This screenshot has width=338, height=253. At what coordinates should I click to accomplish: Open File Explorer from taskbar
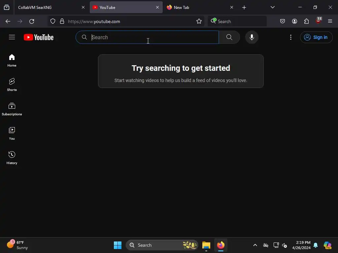click(x=206, y=245)
